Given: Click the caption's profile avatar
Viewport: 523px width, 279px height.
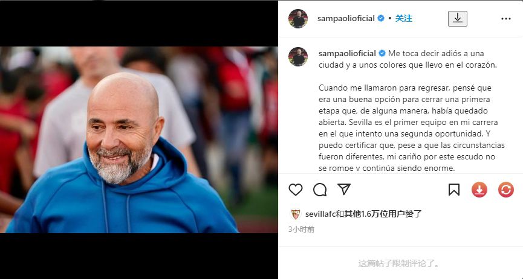Looking at the screenshot, I should [298, 57].
